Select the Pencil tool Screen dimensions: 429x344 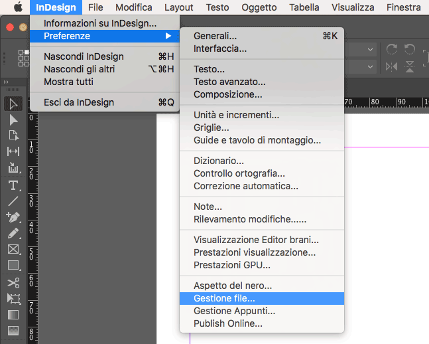click(13, 233)
